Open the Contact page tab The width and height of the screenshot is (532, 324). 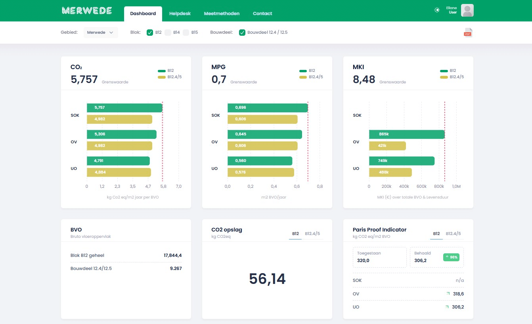tap(262, 13)
